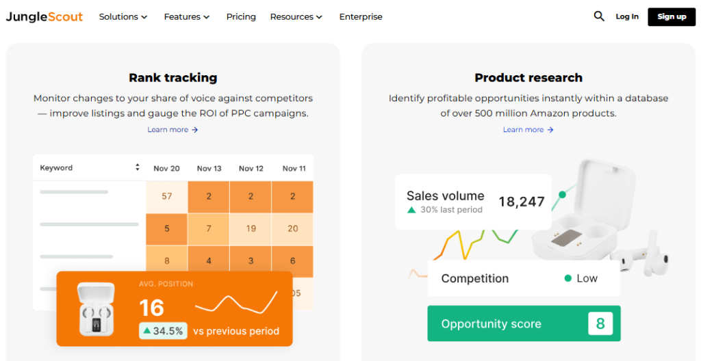701x361 pixels.
Task: Click the Nov 12 column header
Action: pos(251,168)
